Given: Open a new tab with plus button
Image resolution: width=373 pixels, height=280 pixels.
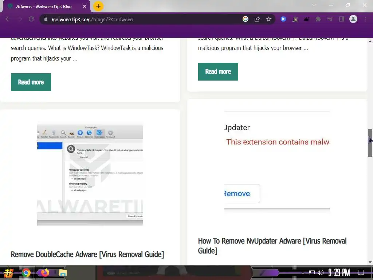Looking at the screenshot, I should pos(98,7).
